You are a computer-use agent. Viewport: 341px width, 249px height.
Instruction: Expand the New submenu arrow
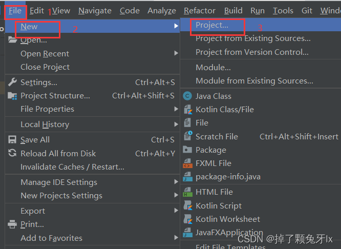[176, 26]
